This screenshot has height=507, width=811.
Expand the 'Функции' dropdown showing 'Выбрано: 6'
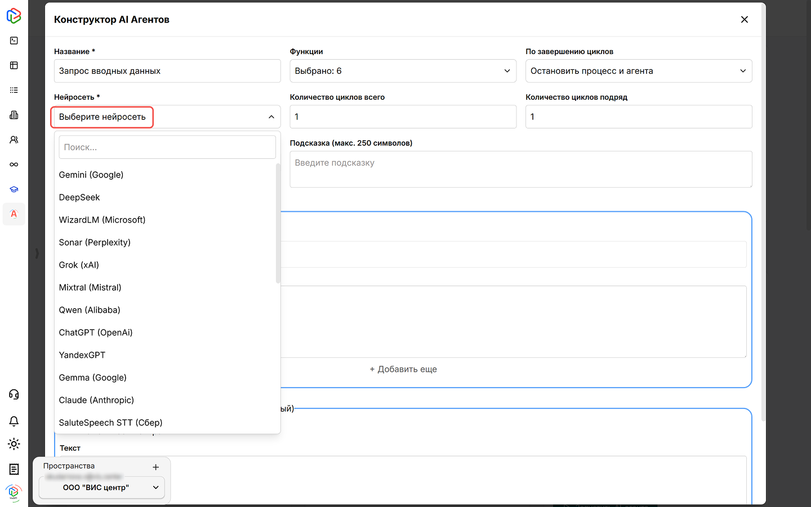pyautogui.click(x=403, y=71)
